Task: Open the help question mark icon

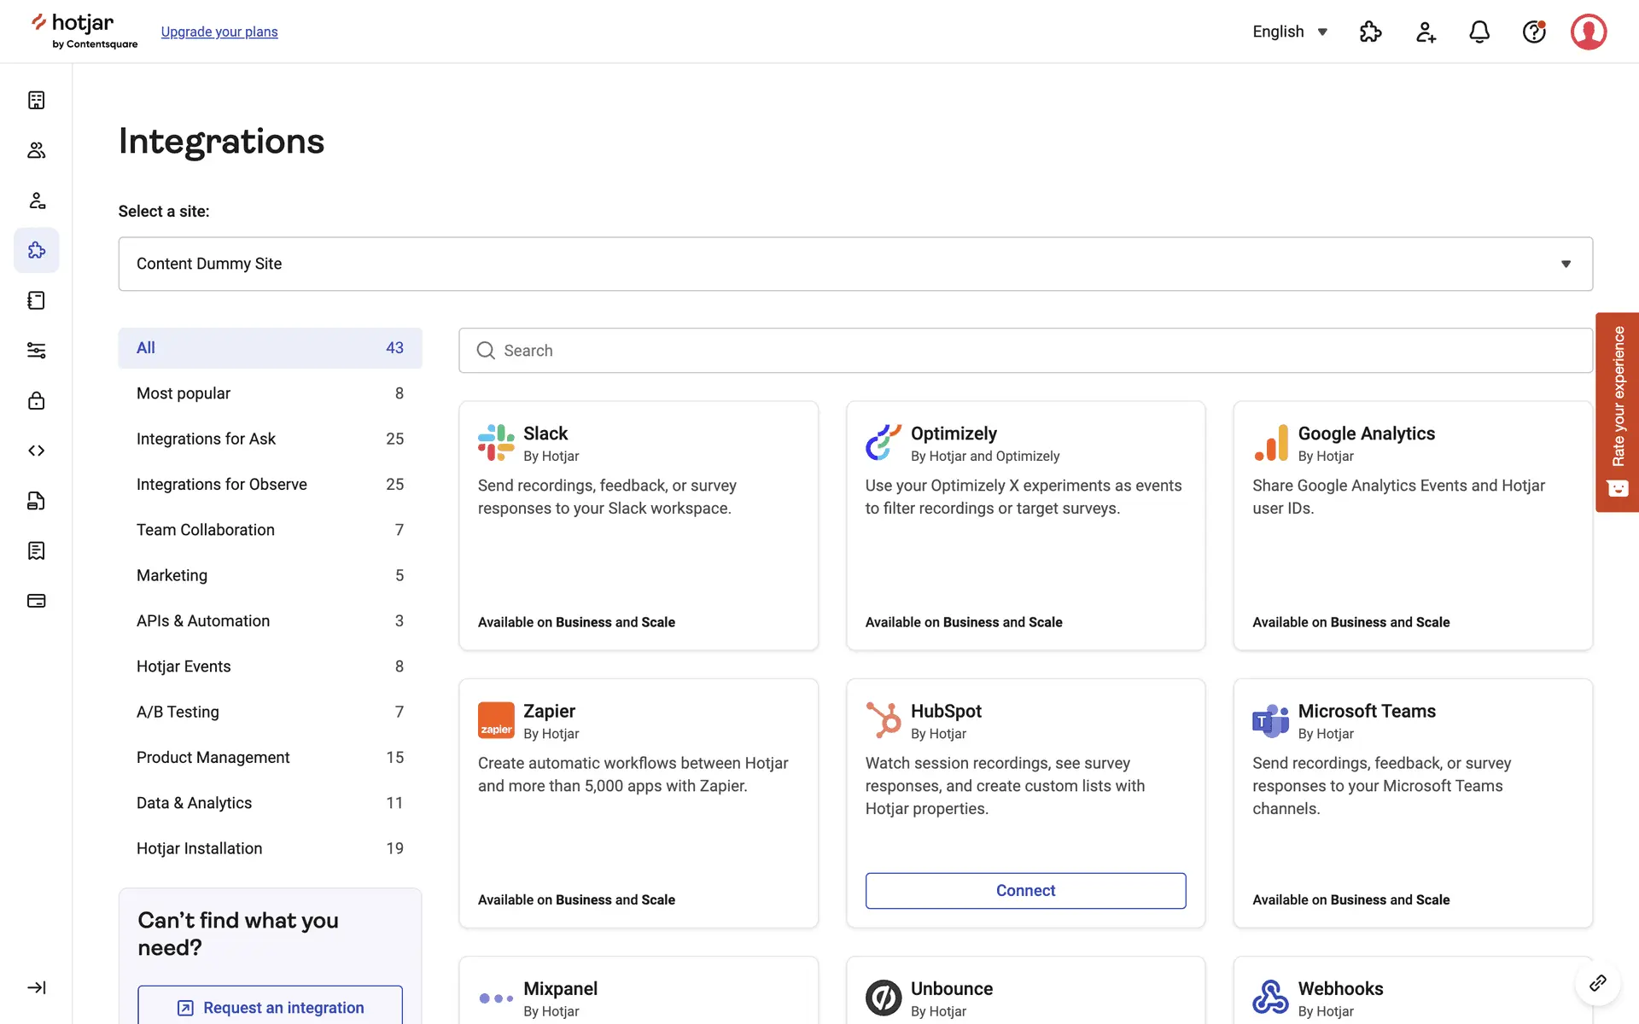Action: tap(1534, 32)
